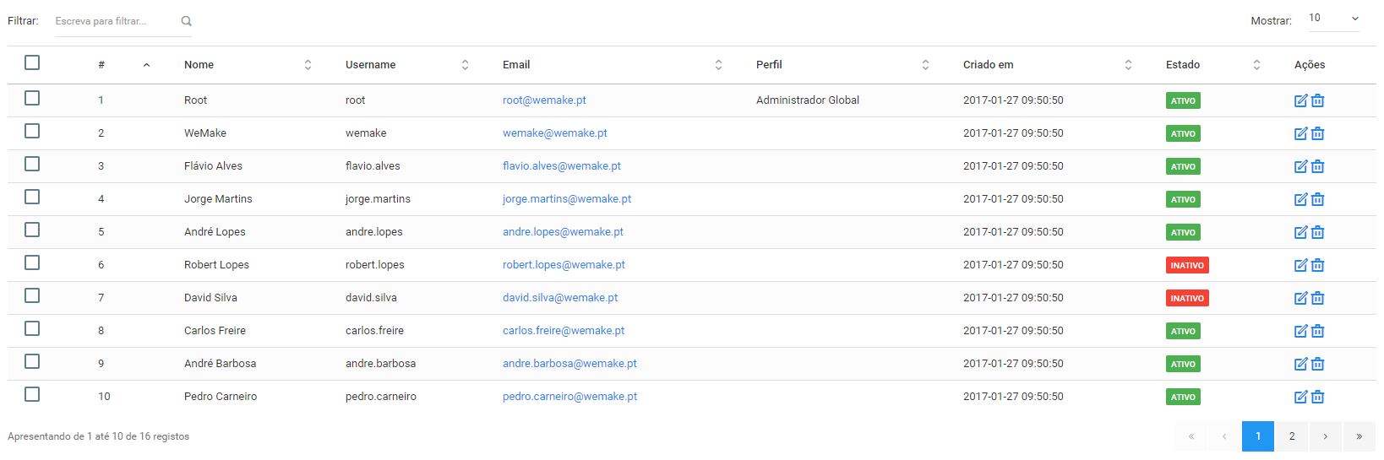Viewport: 1384px width, 460px height.
Task: Edit the Pedro Carneiro entry
Action: tap(1300, 397)
